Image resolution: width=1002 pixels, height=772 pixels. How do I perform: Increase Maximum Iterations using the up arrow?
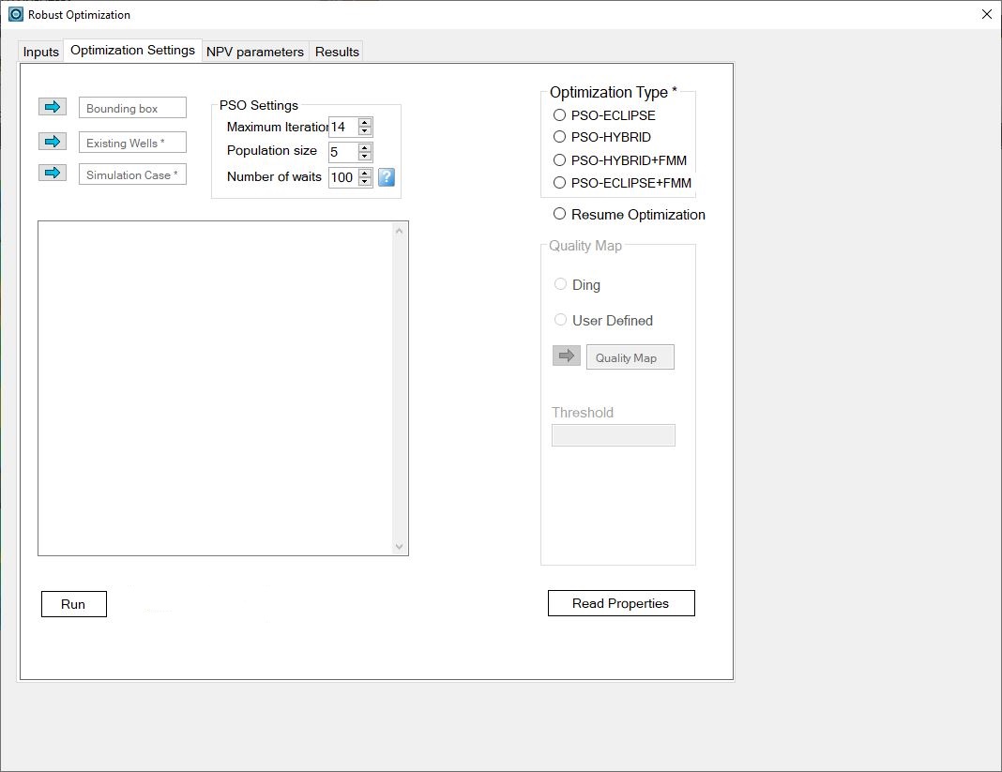click(364, 122)
